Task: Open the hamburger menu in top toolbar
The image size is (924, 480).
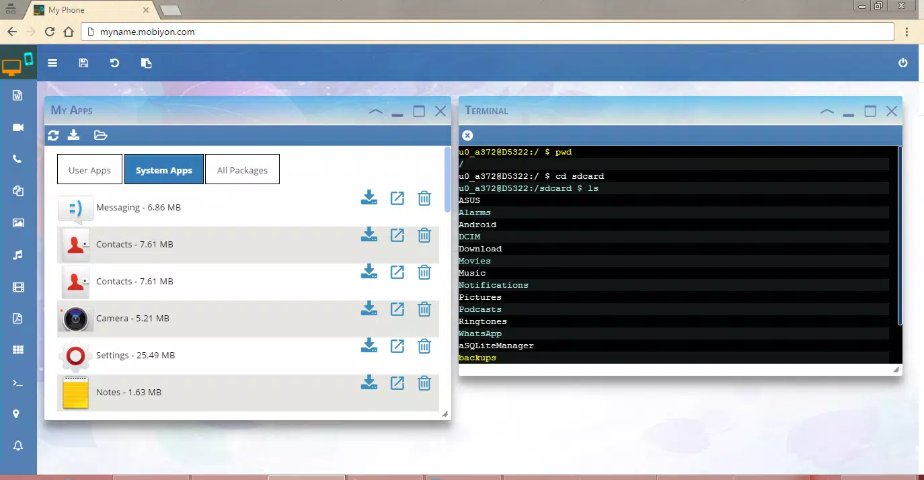Action: pos(52,63)
